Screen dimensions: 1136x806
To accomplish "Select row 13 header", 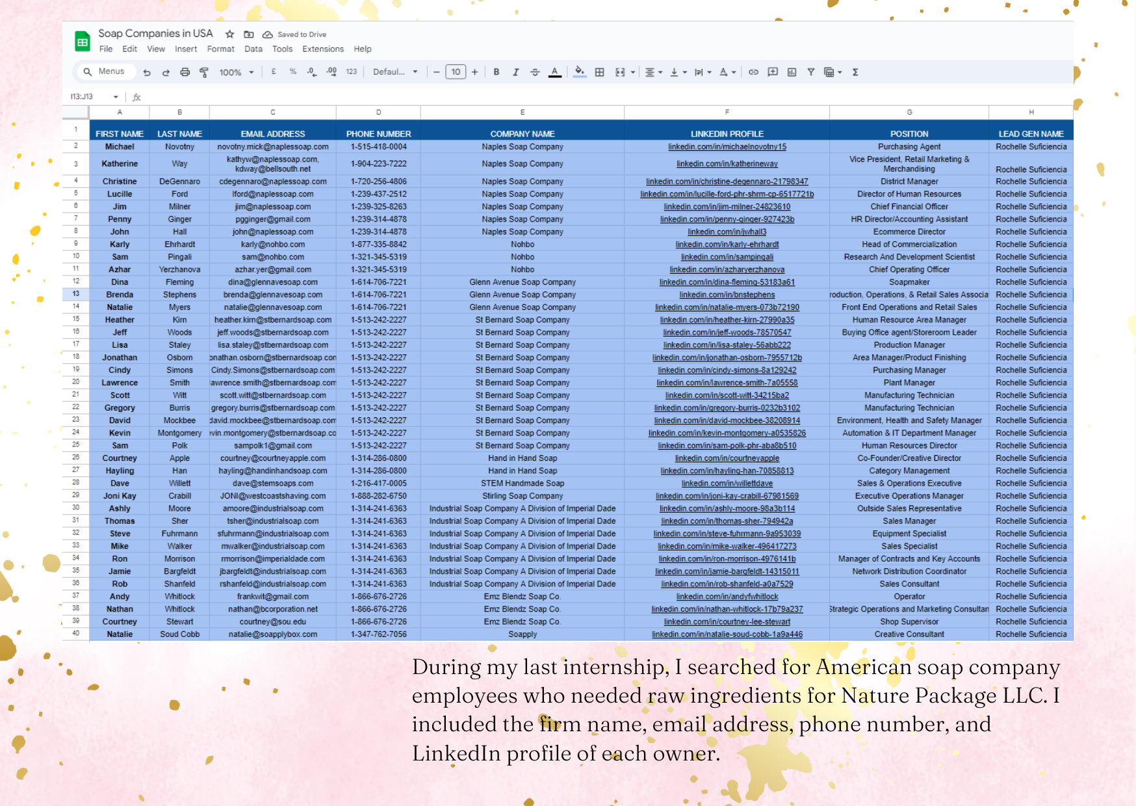I will click(x=76, y=294).
